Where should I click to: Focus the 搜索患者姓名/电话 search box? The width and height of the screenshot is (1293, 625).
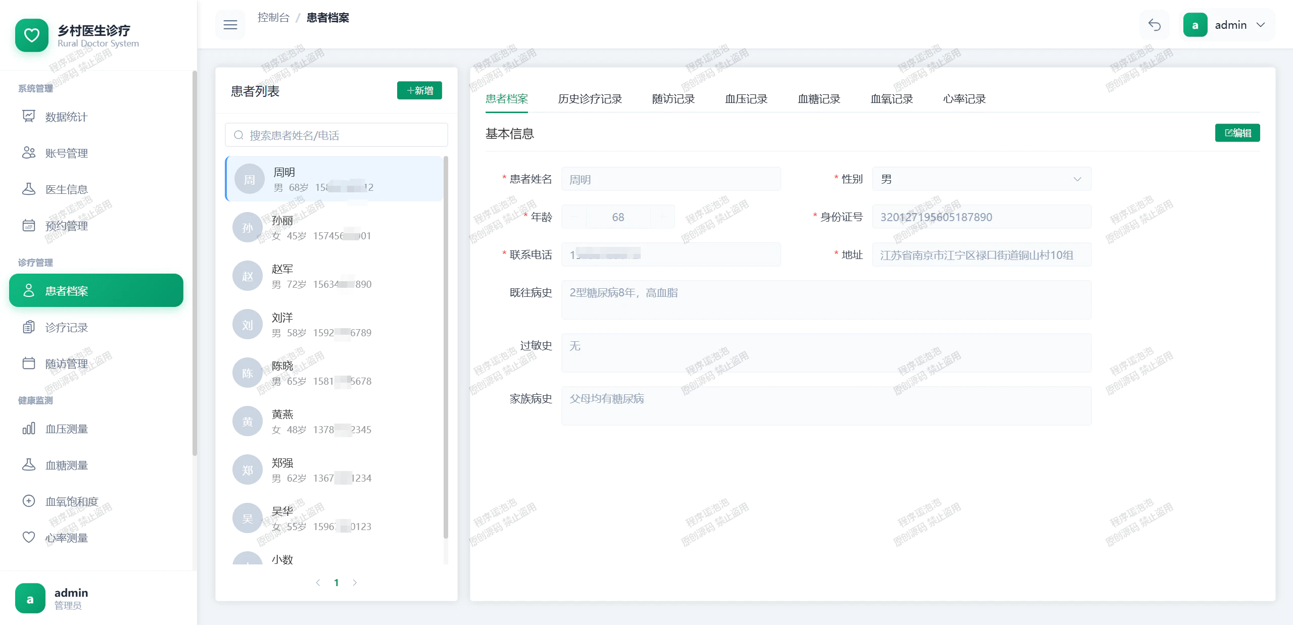(336, 135)
